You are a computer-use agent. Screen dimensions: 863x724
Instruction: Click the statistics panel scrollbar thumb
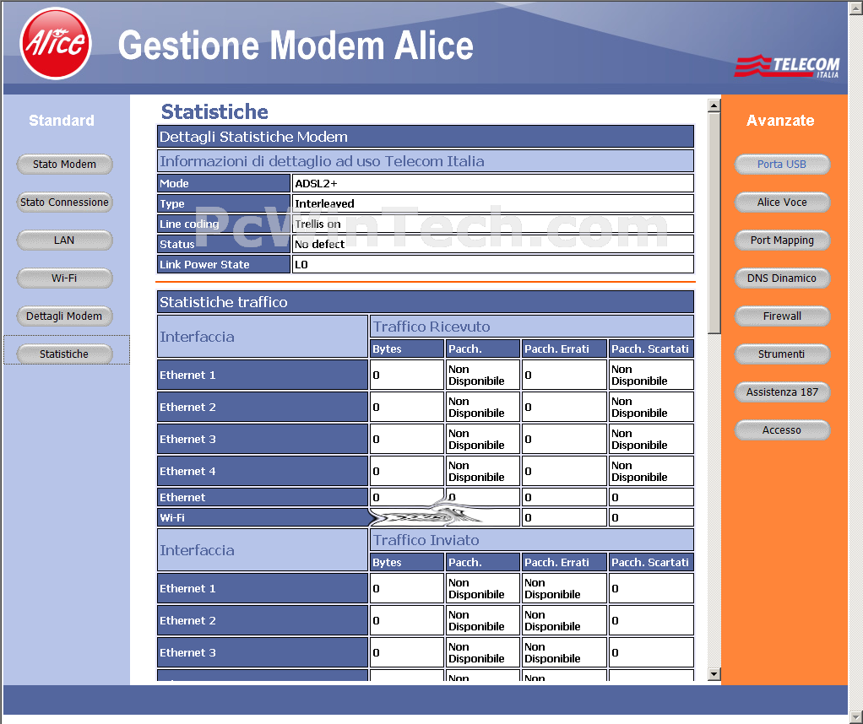pyautogui.click(x=714, y=223)
